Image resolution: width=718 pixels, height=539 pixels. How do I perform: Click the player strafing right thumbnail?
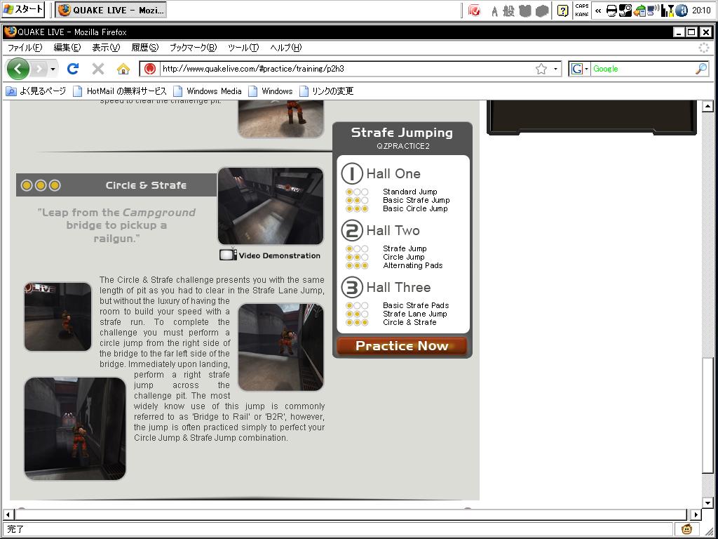280,347
